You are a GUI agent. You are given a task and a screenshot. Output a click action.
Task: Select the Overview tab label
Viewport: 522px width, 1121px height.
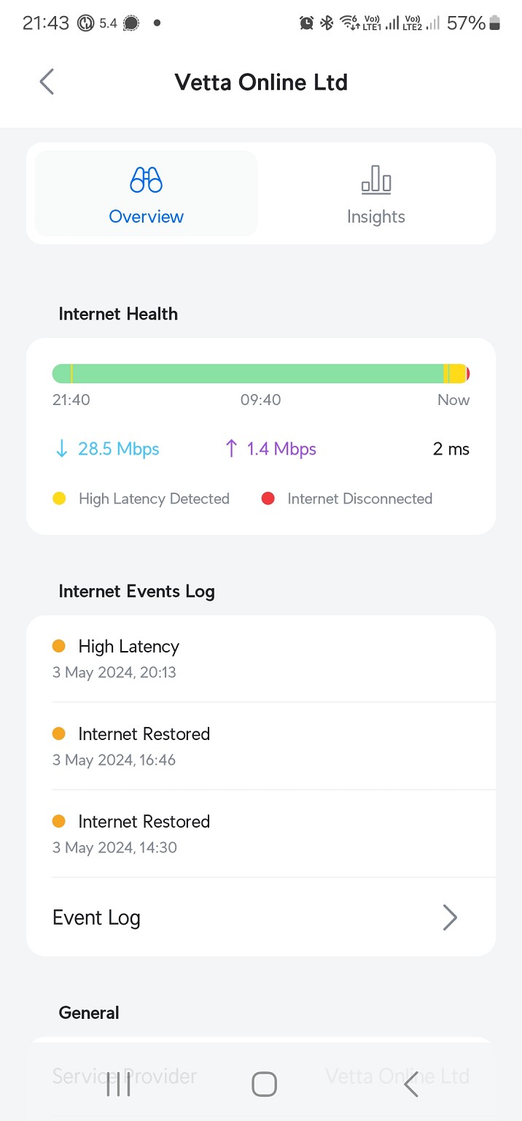146,217
